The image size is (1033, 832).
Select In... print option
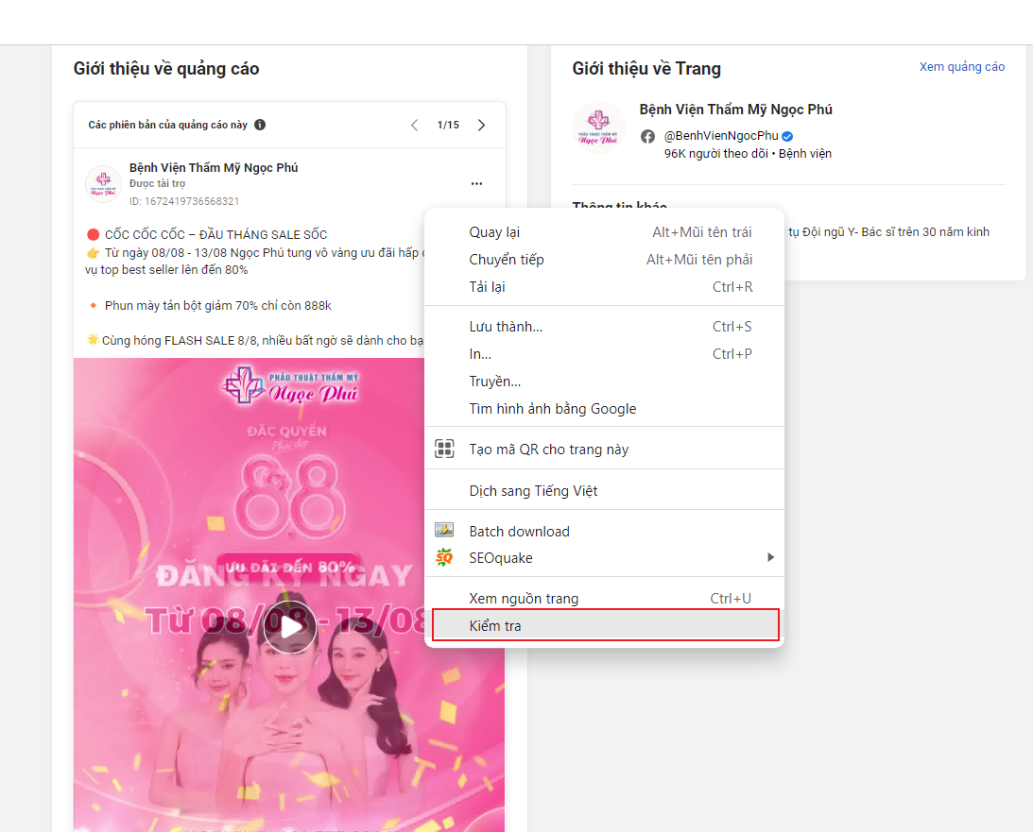click(x=604, y=354)
